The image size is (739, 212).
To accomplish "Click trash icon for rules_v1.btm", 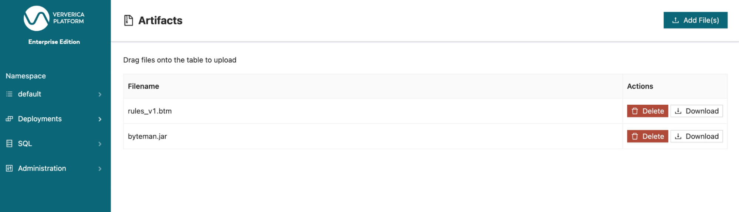I will tap(635, 111).
